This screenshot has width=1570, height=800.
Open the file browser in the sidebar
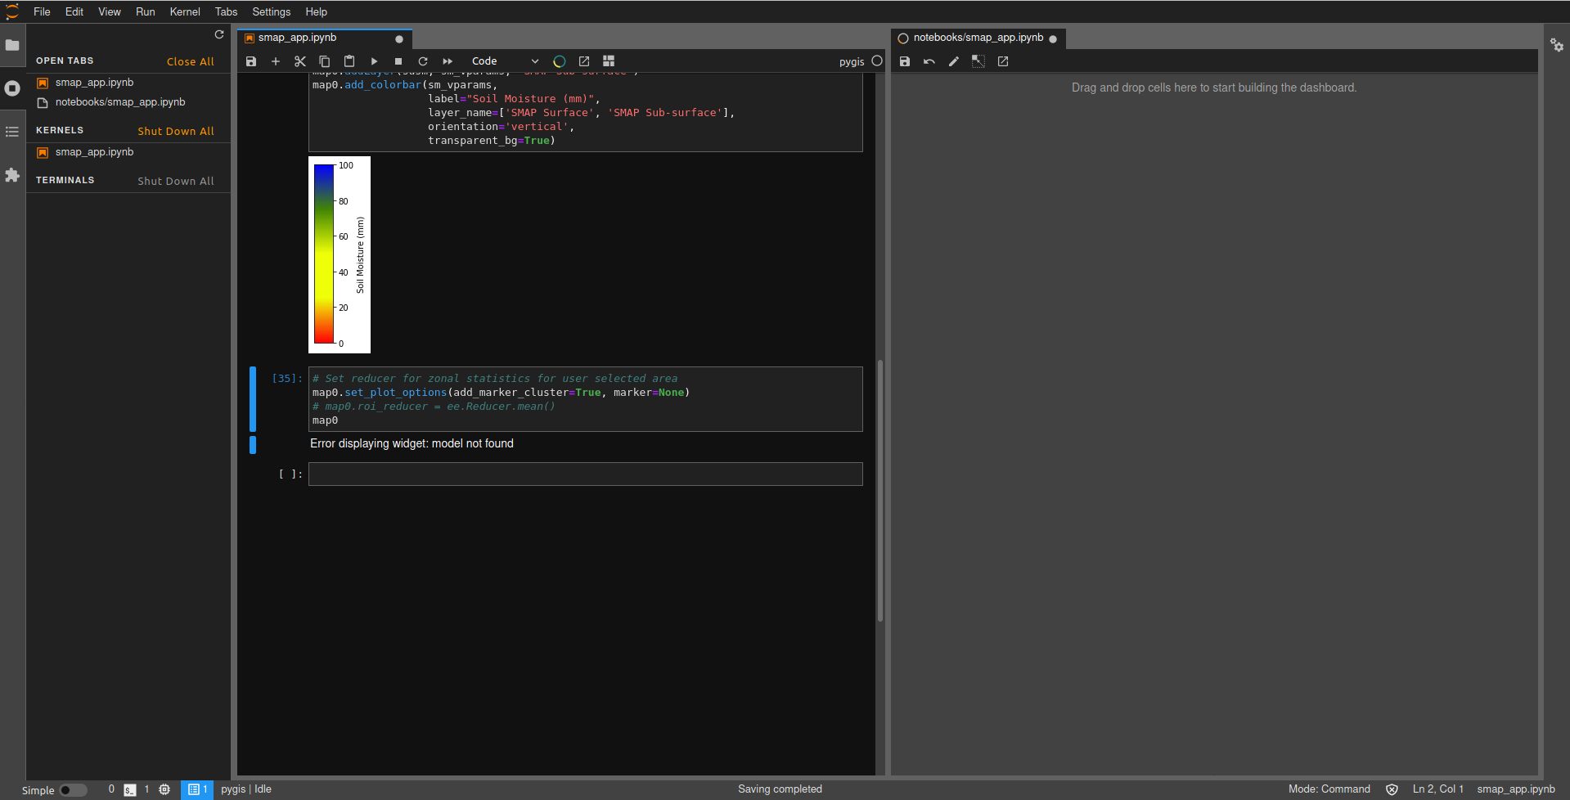click(12, 47)
